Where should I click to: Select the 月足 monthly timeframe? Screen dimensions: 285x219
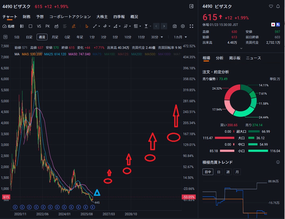tap(55, 37)
